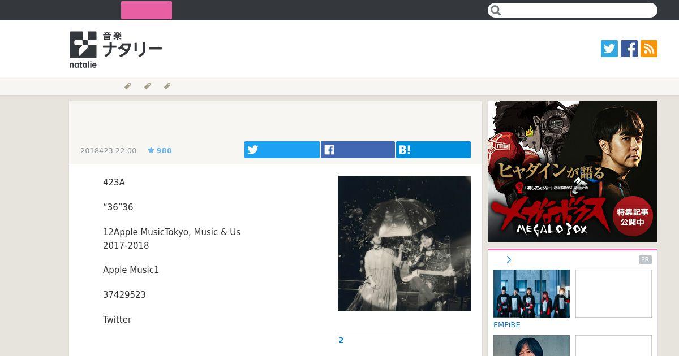The height and width of the screenshot is (356, 679).
Task: Click the EMPiRE text link
Action: (507, 325)
